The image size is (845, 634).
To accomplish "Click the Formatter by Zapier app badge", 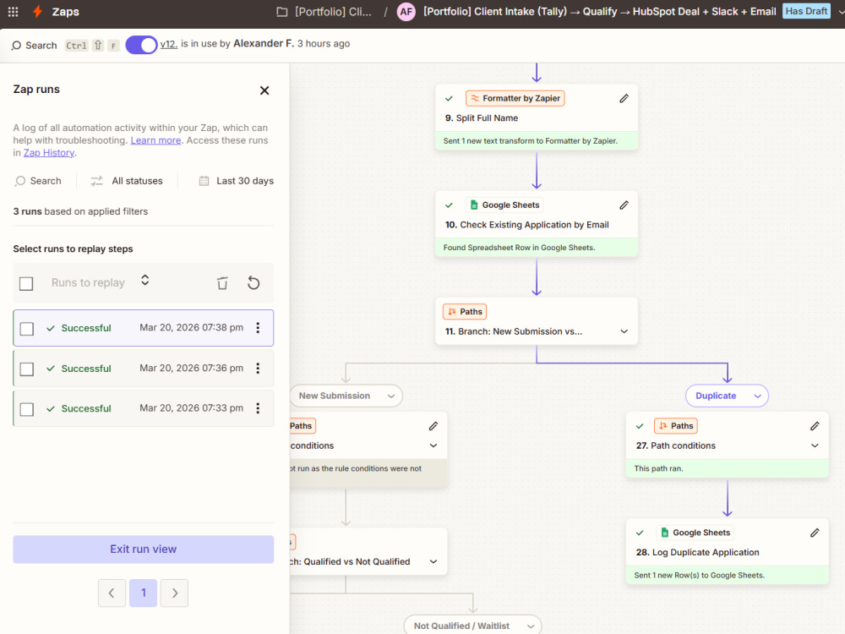I will (515, 98).
